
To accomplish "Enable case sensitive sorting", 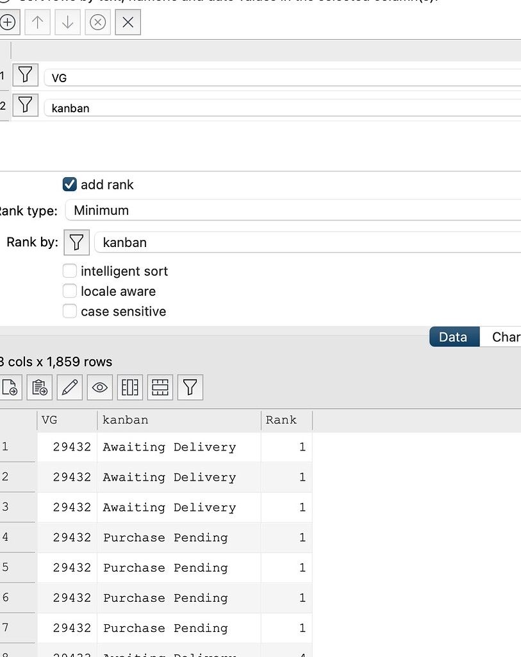I will click(x=69, y=311).
